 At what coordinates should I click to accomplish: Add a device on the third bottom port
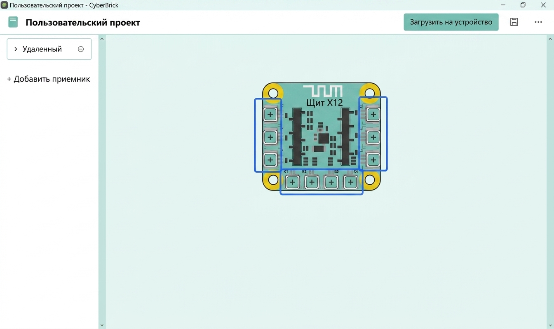[x=331, y=181]
